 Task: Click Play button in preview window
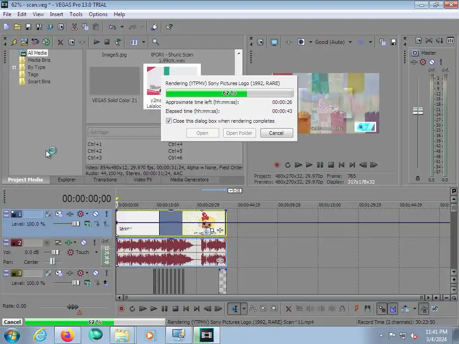coord(309,165)
